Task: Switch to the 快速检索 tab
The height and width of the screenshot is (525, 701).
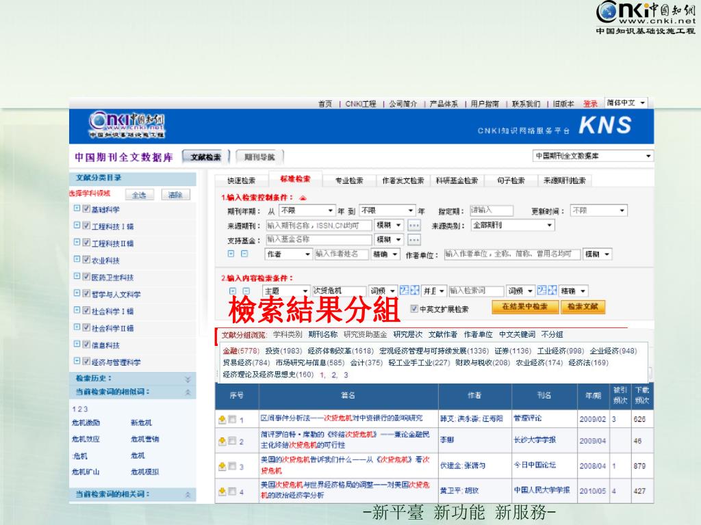Action: (242, 180)
